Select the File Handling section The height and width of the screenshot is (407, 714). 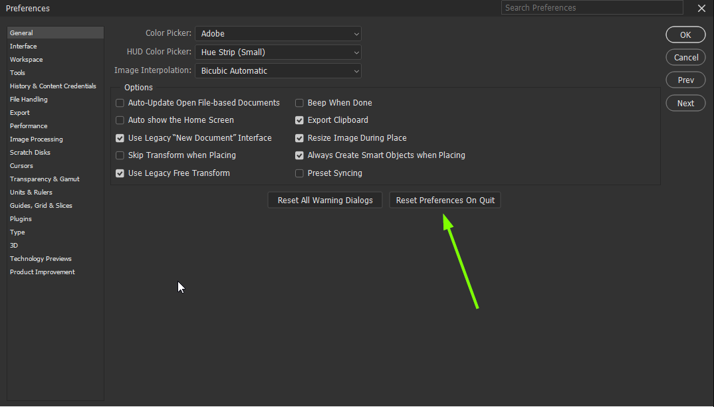[x=29, y=99]
